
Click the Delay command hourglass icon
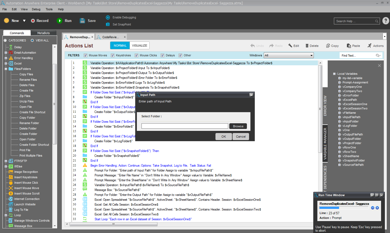point(11,47)
